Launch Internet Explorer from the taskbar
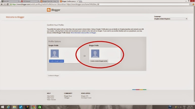This screenshot has height=109, width=195. (x=8, y=107)
